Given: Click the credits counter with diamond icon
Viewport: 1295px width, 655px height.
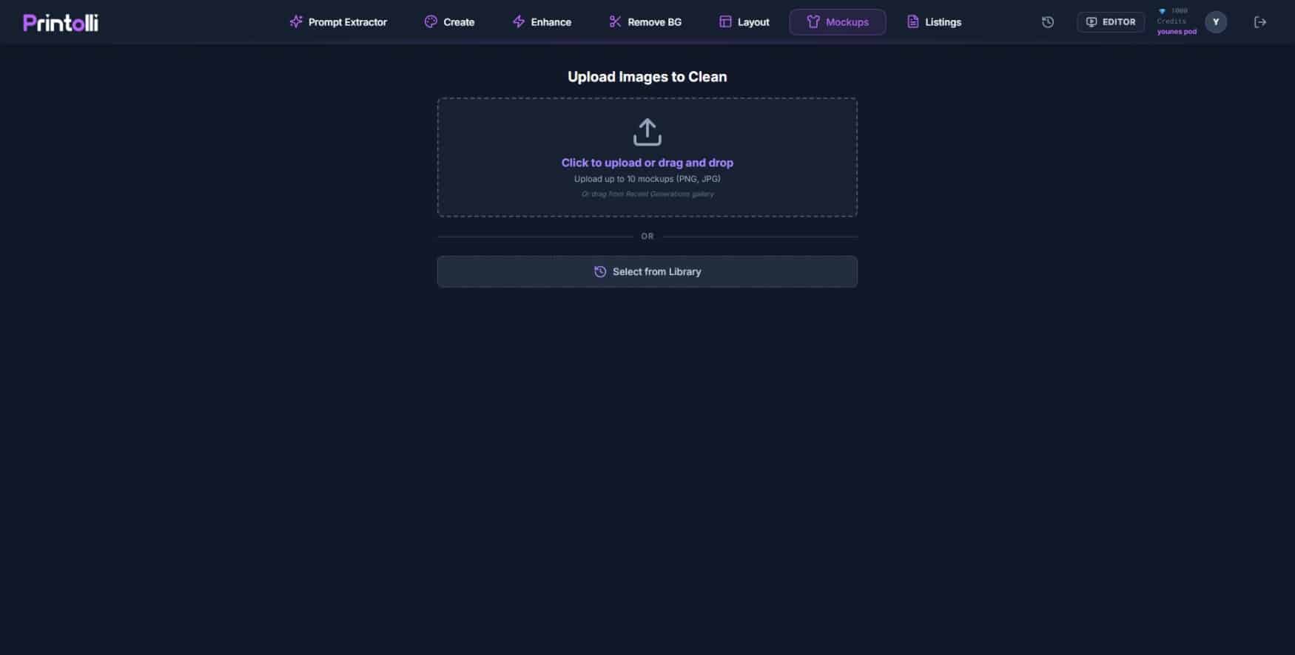Looking at the screenshot, I should [x=1177, y=21].
